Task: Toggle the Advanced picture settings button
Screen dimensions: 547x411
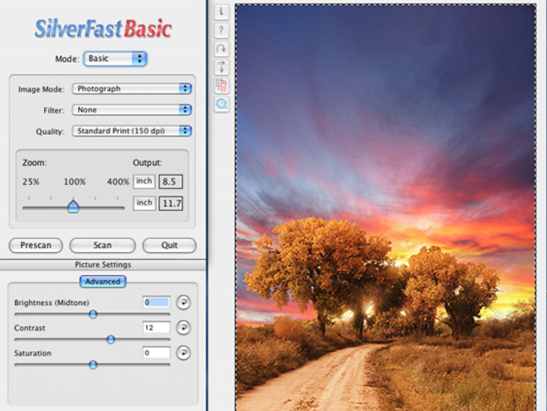Action: pos(103,282)
